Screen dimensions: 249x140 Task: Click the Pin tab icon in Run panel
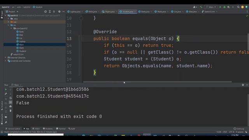(6, 122)
